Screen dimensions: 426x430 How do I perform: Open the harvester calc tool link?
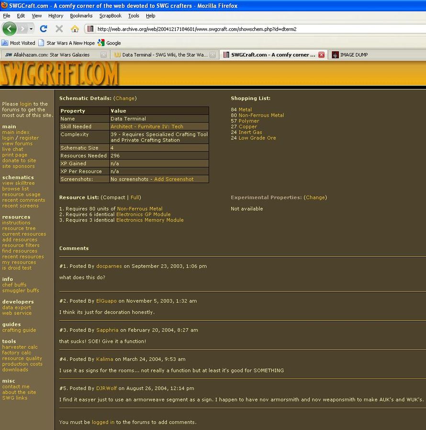20,347
